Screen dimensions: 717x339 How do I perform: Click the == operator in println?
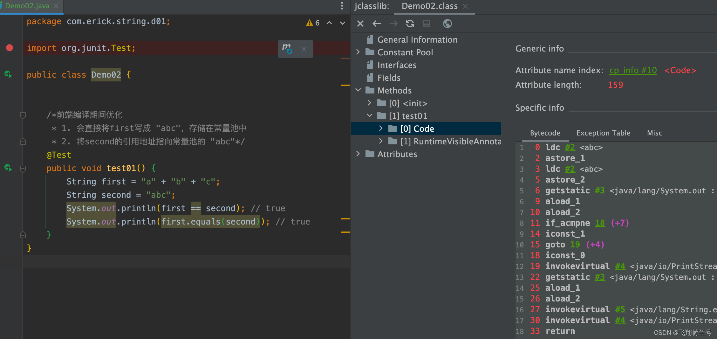[x=195, y=208]
